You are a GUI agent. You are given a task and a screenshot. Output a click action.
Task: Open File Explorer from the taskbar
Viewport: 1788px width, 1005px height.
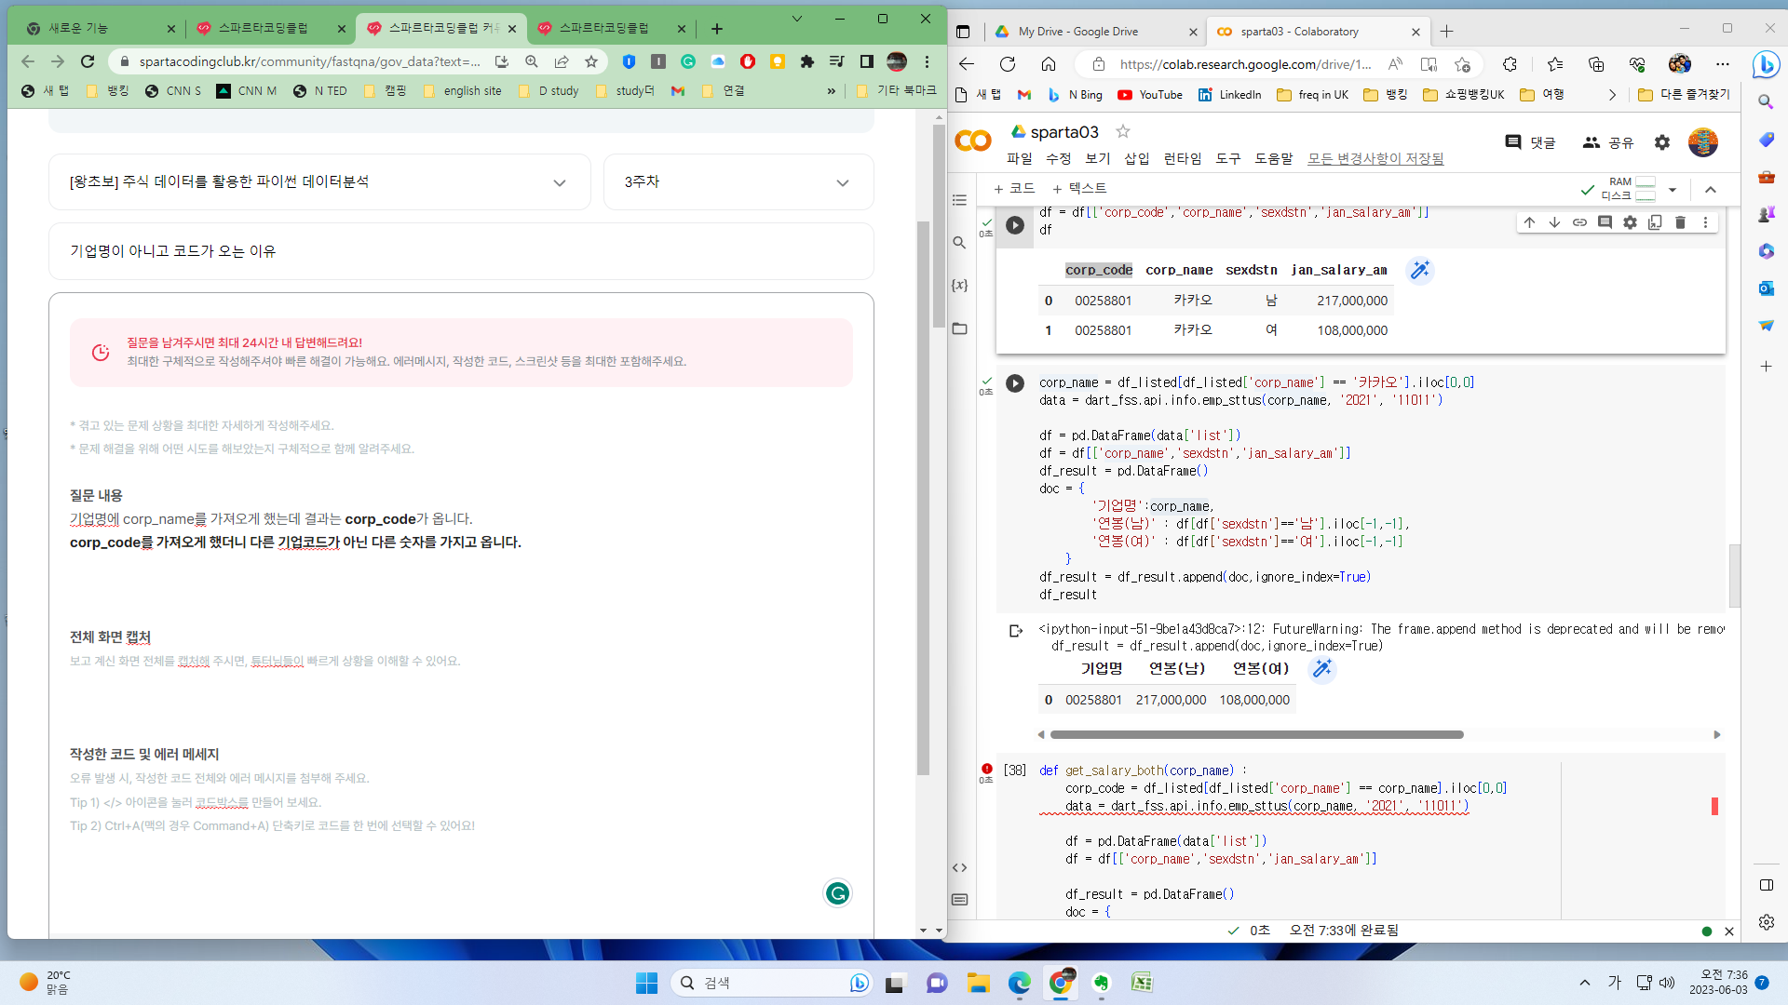coord(978,983)
